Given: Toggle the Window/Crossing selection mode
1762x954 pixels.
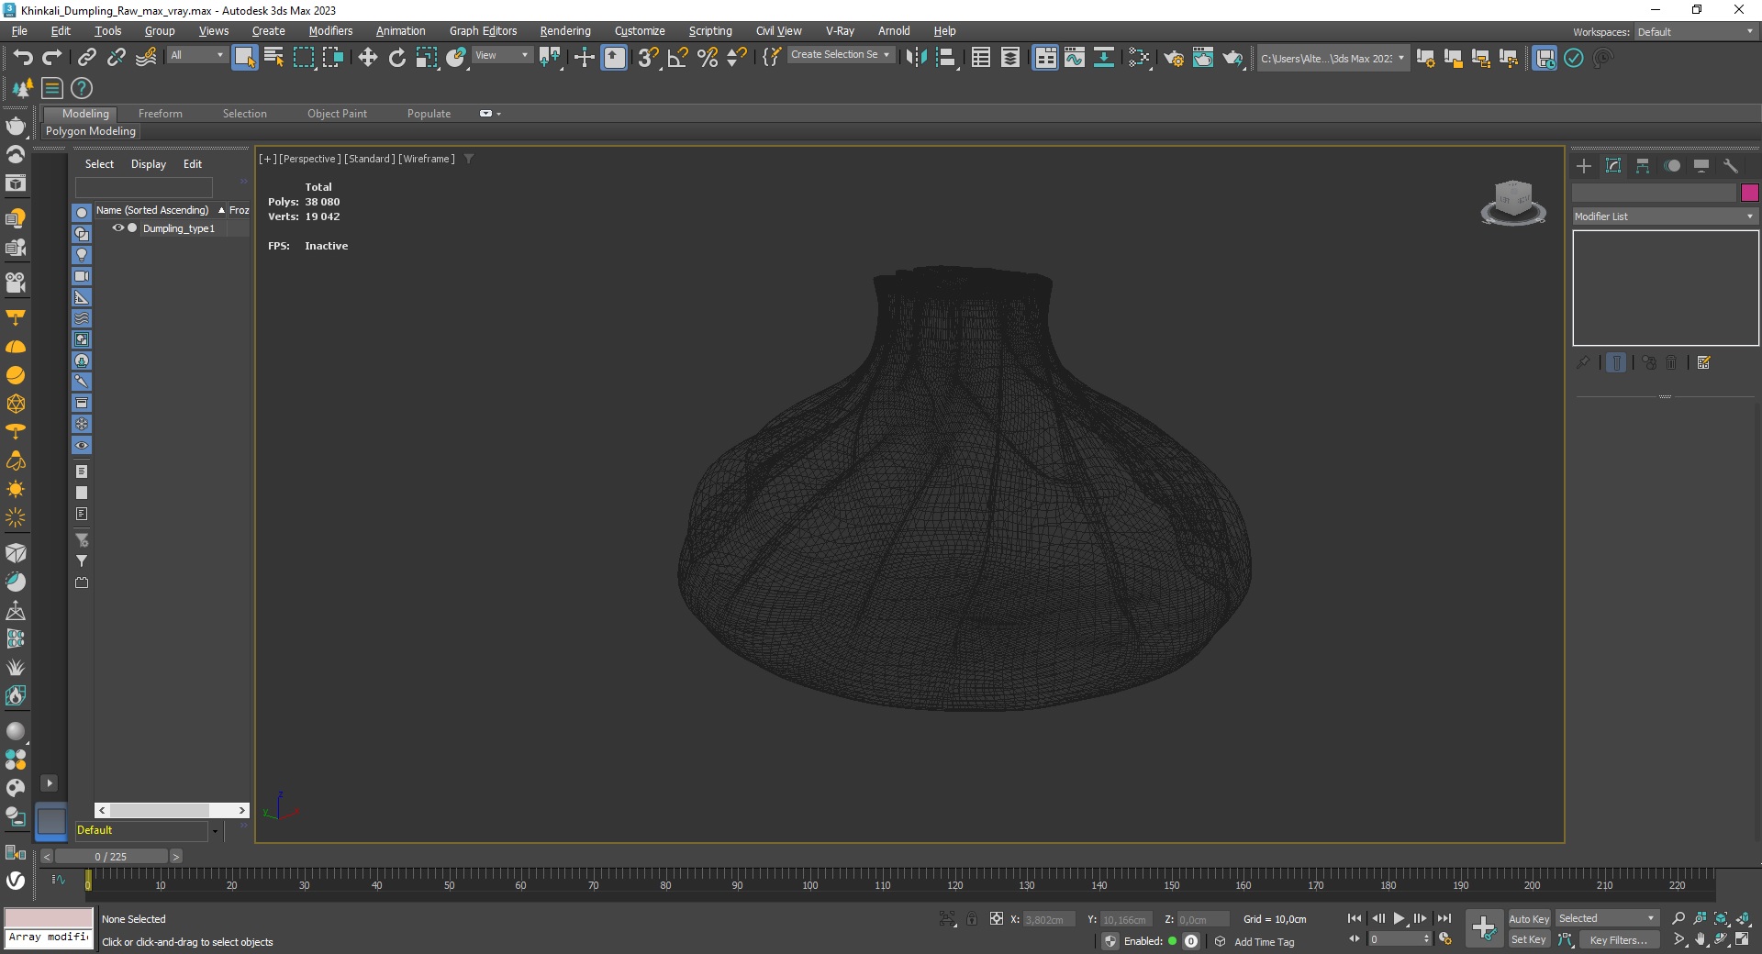Looking at the screenshot, I should coord(332,58).
